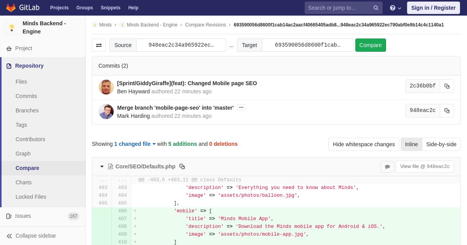The height and width of the screenshot is (245, 467).
Task: Open Compare in the sidebar
Action: click(x=27, y=168)
